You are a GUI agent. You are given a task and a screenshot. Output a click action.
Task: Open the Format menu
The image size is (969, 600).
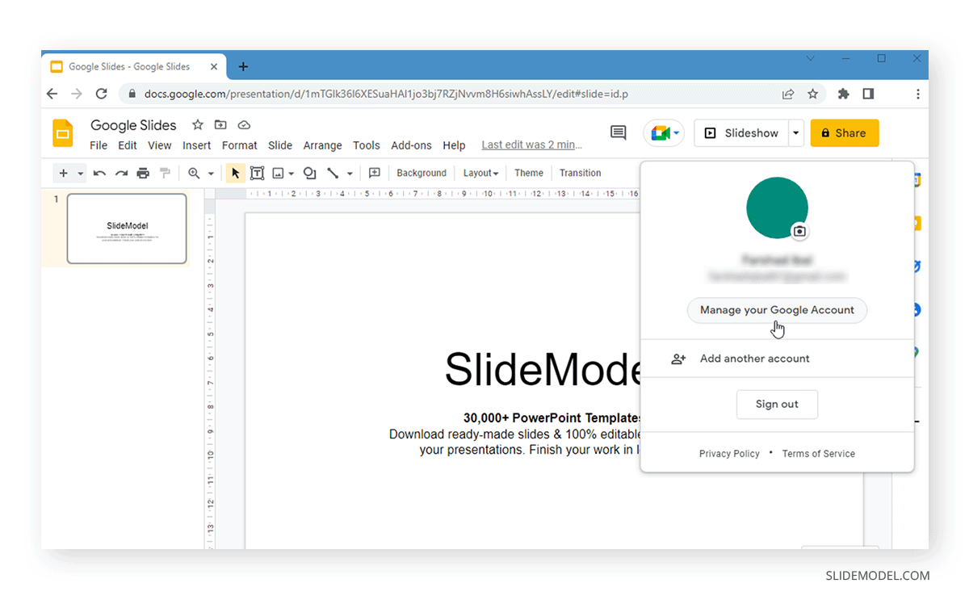(240, 145)
